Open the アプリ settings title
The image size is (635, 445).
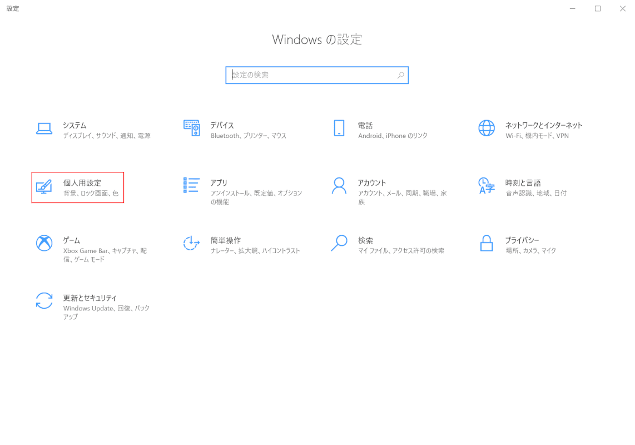(219, 183)
